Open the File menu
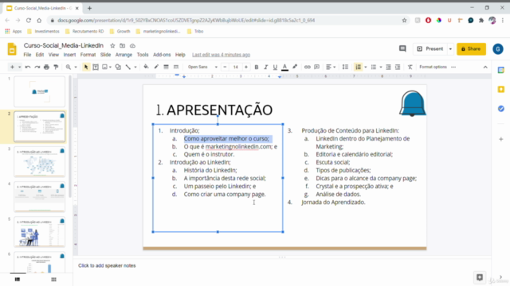Screen dimensions: 510x286 [27, 55]
